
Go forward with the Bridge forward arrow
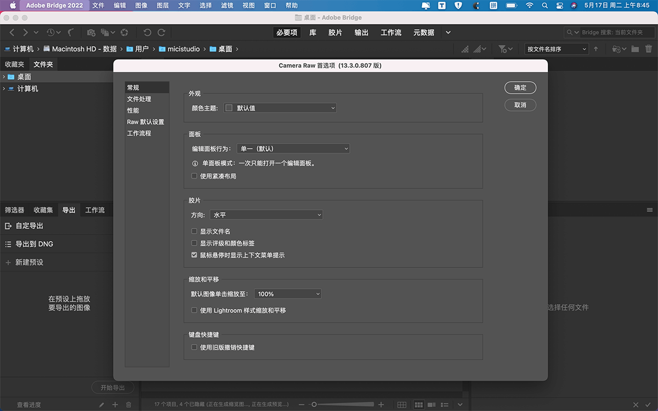25,33
